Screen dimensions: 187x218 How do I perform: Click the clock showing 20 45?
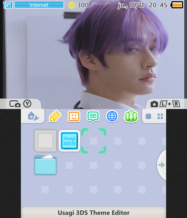pyautogui.click(x=158, y=5)
